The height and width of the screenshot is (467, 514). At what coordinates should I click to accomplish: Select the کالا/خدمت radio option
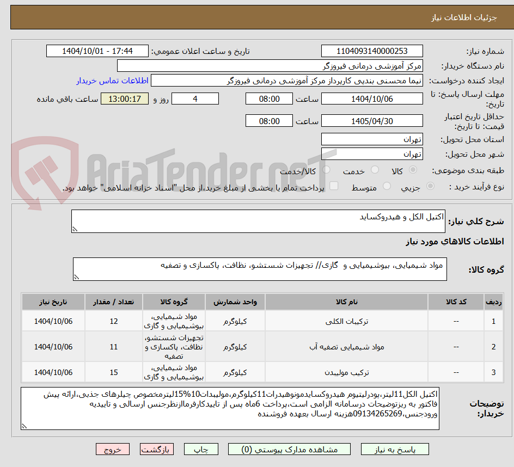coord(327,170)
